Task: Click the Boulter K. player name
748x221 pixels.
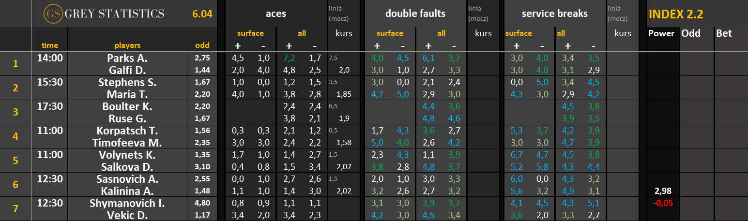Action: pos(127,106)
